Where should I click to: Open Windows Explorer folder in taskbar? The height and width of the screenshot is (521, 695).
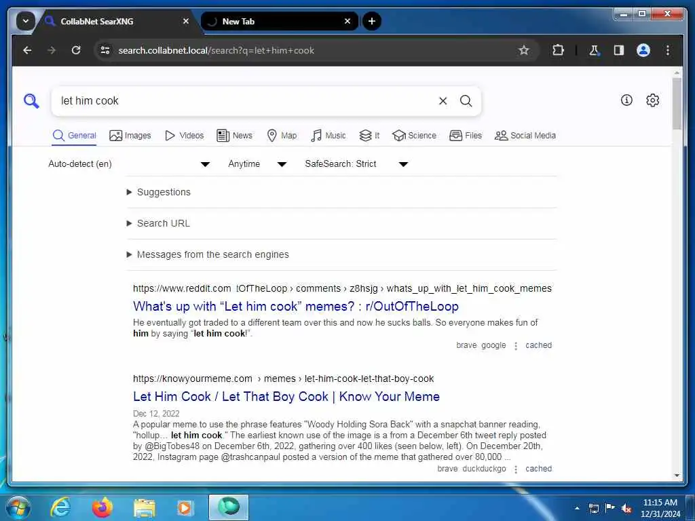145,507
